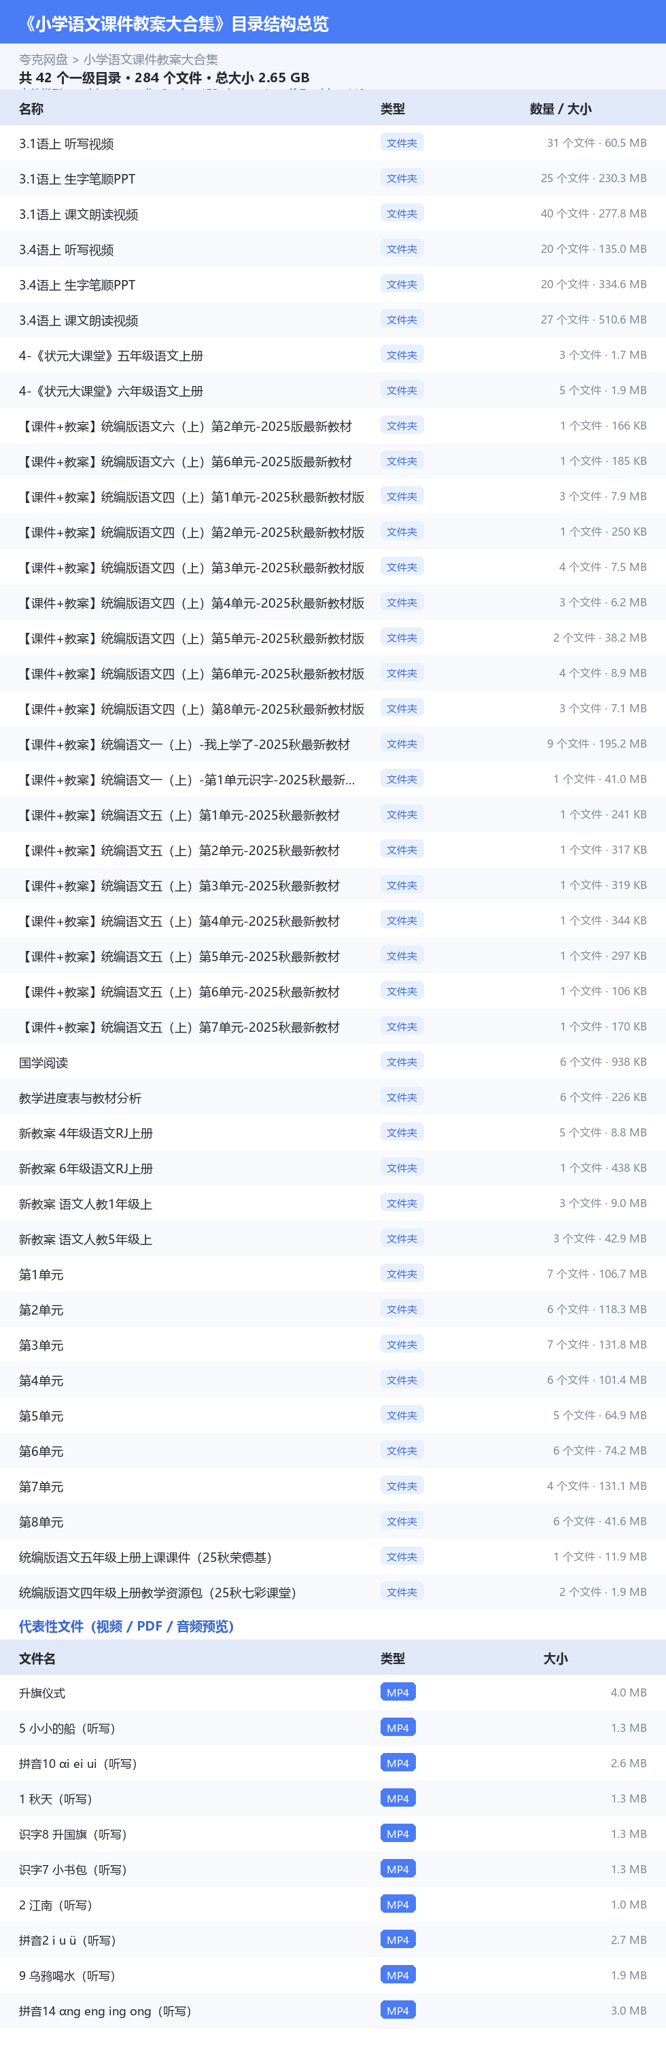Open the 第2单元 folder

pos(332,1309)
